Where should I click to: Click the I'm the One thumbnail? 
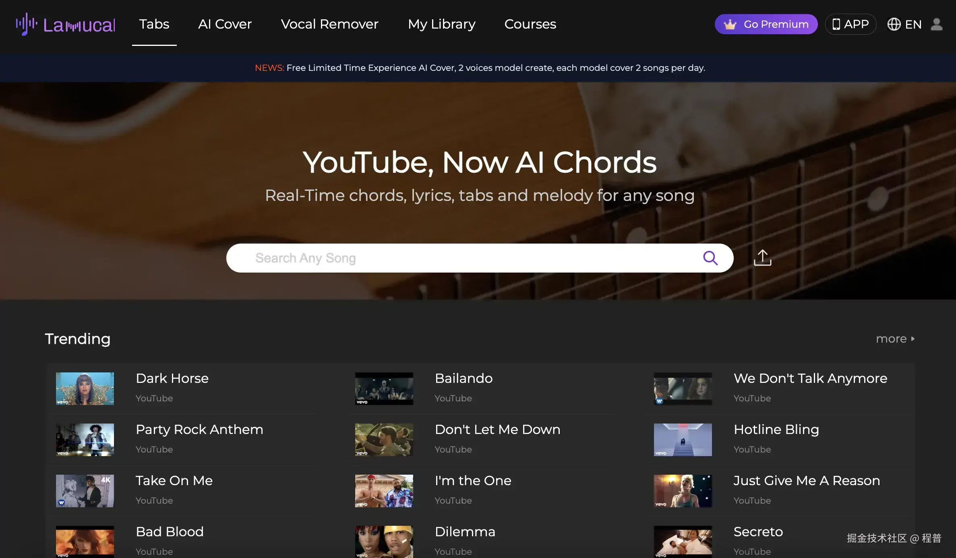[x=384, y=491]
